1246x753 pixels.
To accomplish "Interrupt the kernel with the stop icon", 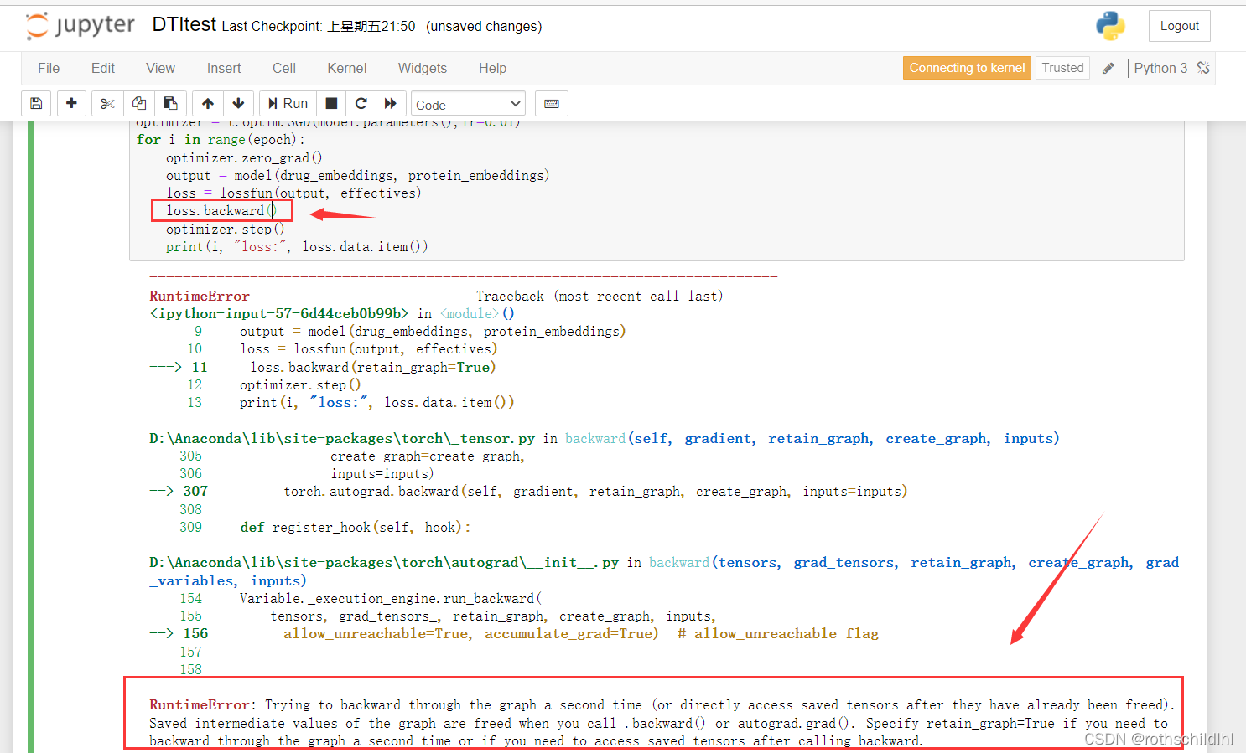I will pos(331,103).
